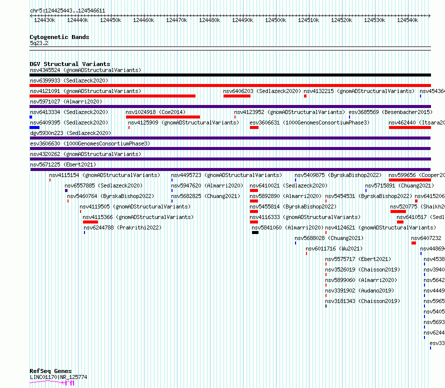
Task: Select nsv4124621 gnomAD variant label
Action: coord(380,227)
